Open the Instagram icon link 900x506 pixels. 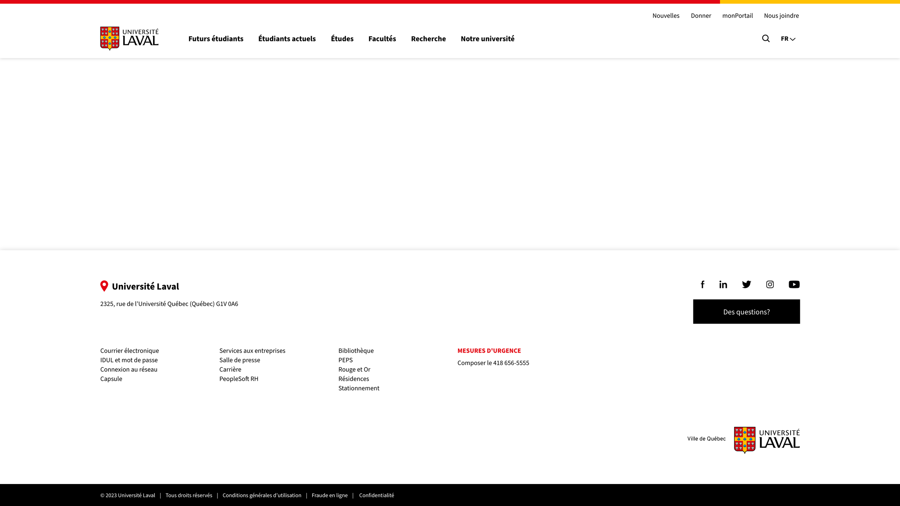pos(770,285)
